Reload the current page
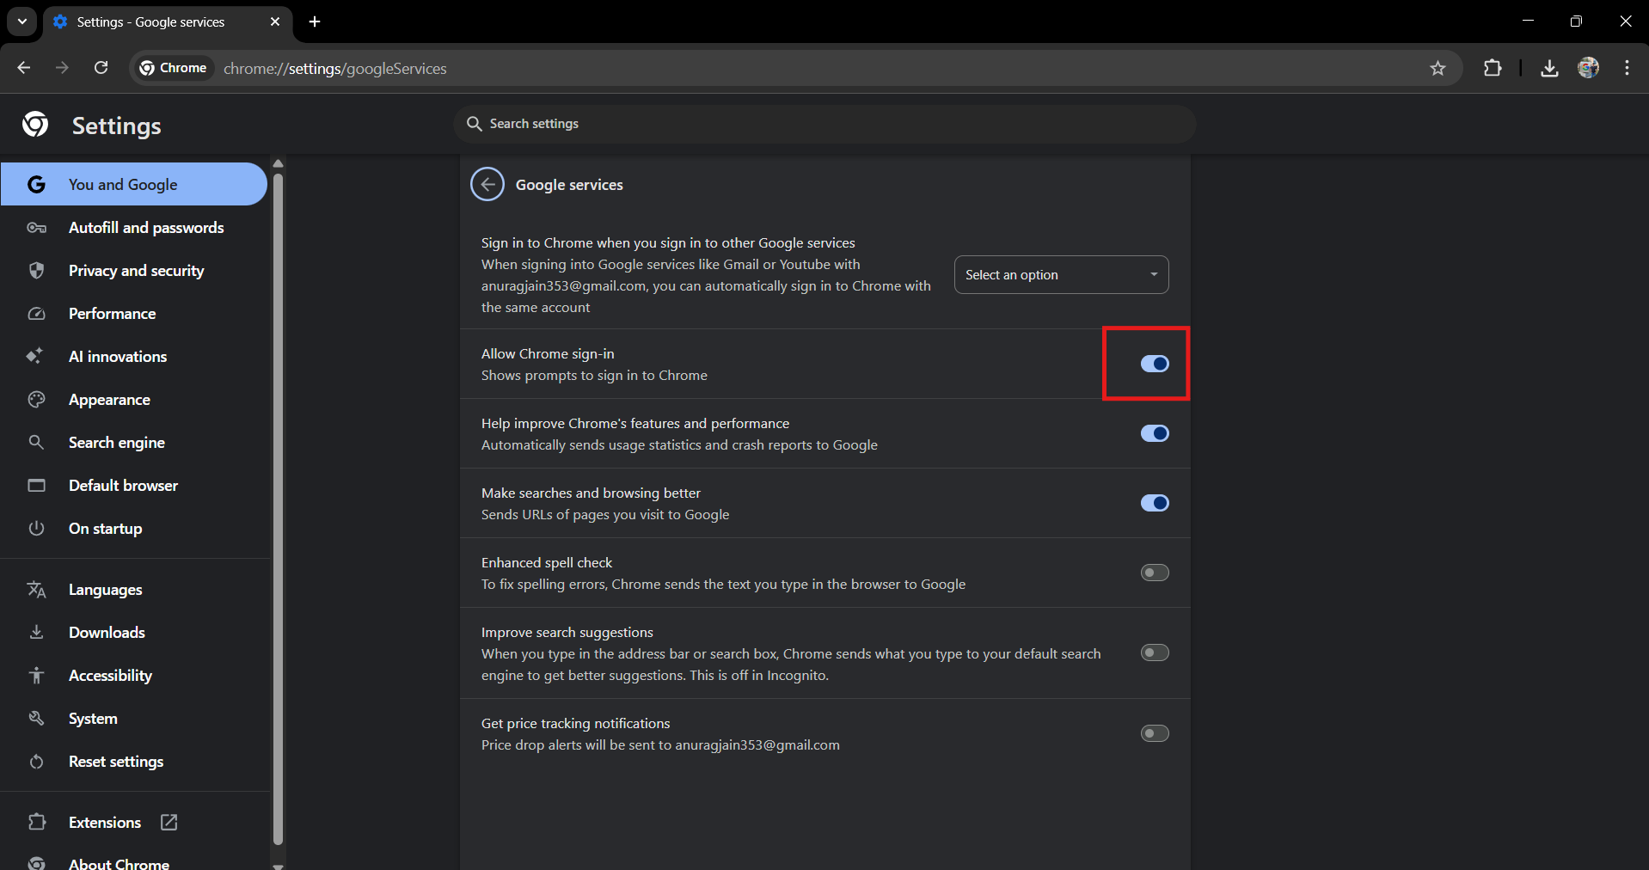Screen dimensions: 1649x870 pos(101,68)
